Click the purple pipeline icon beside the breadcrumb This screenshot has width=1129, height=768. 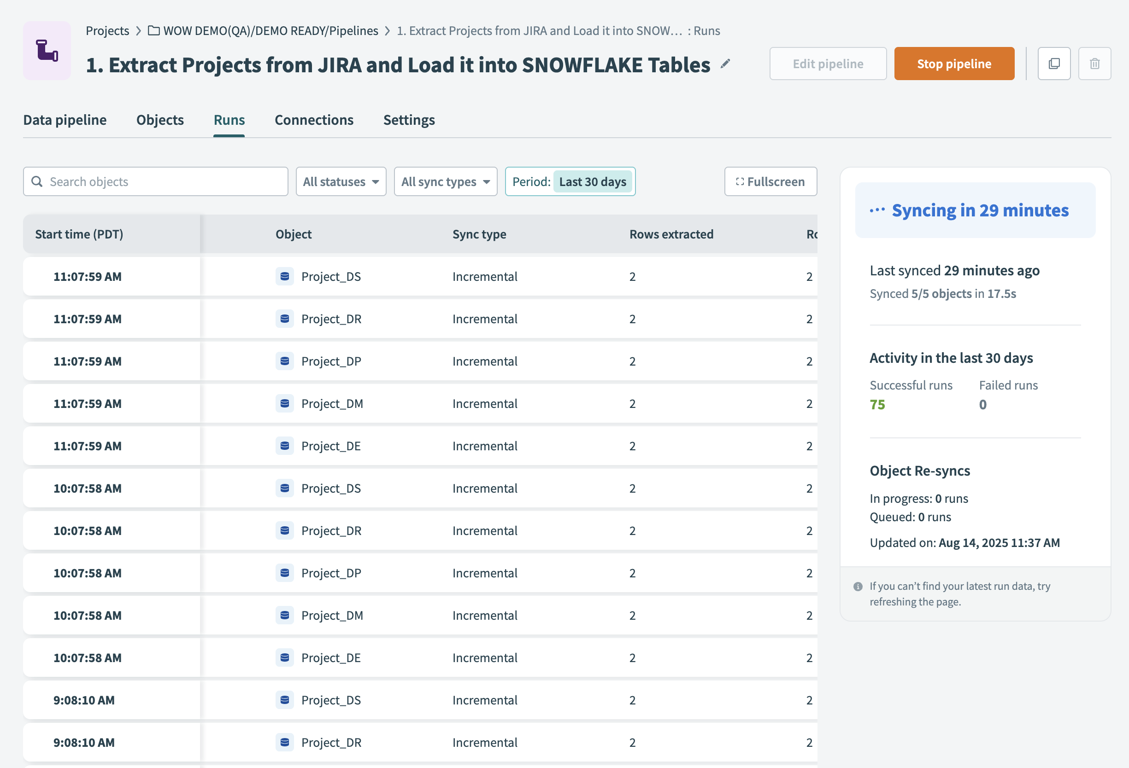(46, 51)
